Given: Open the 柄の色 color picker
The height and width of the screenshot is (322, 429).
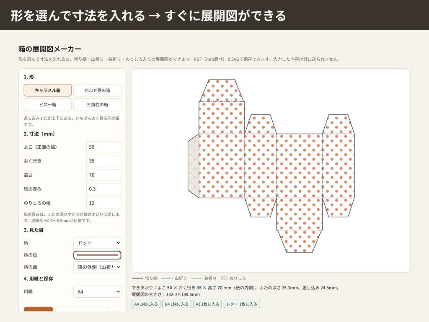Looking at the screenshot, I should point(97,255).
